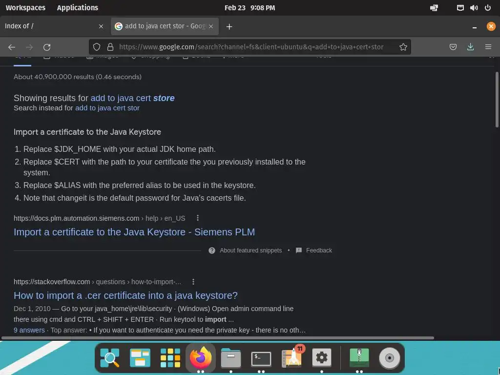Close the 'add to java cert stor' tab
This screenshot has height=375, width=500.
(211, 26)
